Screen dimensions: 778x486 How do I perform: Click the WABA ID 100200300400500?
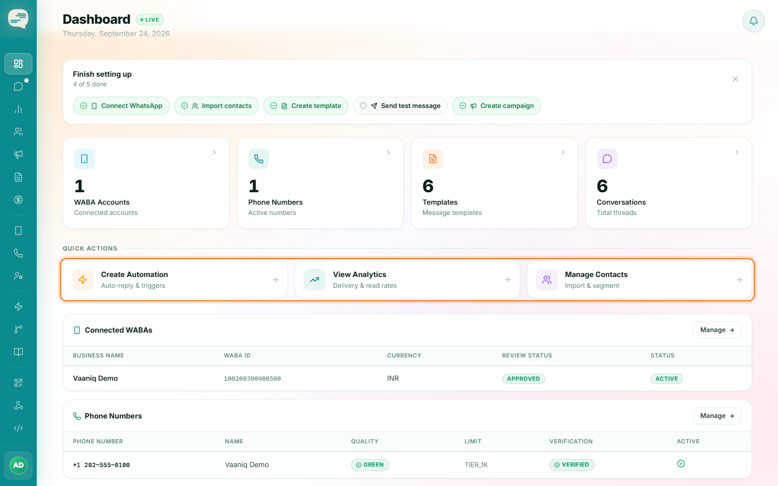pyautogui.click(x=252, y=379)
